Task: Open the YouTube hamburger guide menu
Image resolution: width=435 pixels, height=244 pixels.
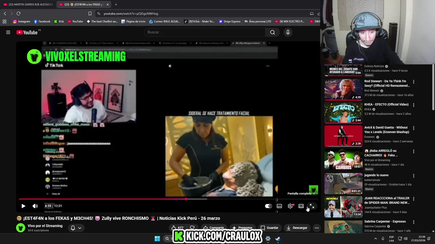Action: tap(8, 32)
